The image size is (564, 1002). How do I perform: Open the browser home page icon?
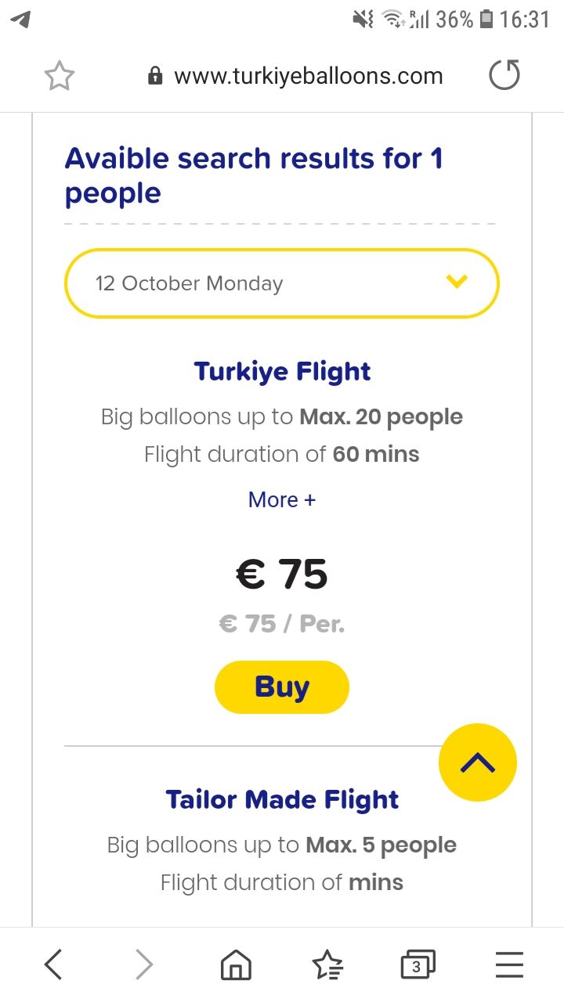click(235, 965)
